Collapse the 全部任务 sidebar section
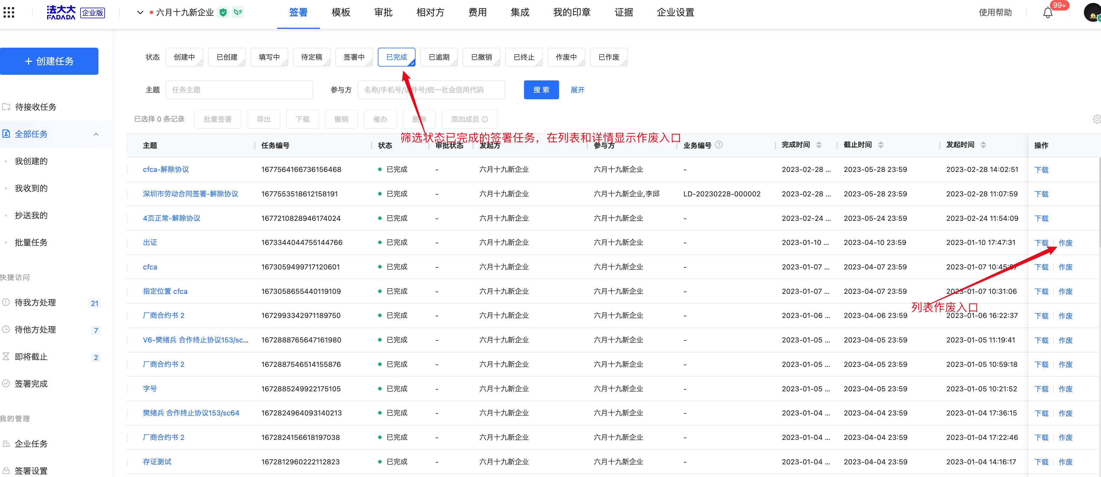The image size is (1101, 477). 96,134
